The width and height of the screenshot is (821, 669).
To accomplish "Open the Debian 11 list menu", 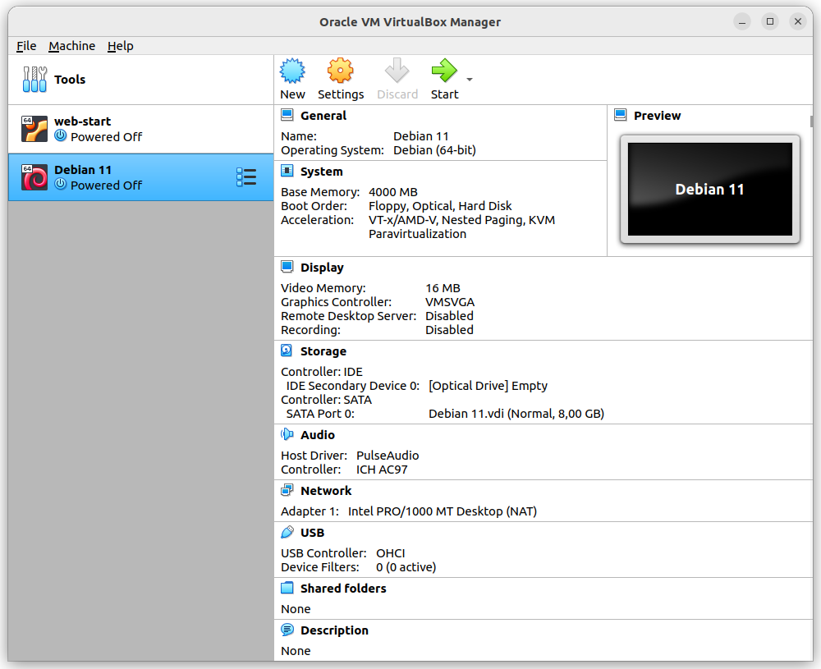I will tap(246, 176).
